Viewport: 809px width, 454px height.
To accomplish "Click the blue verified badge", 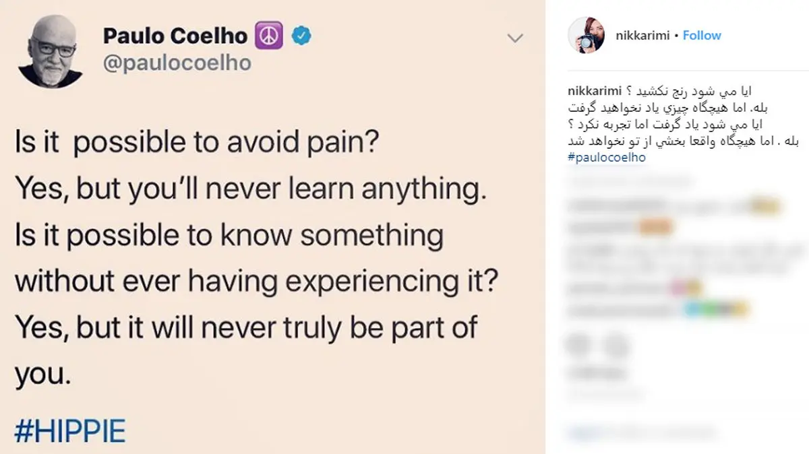I will tap(299, 36).
